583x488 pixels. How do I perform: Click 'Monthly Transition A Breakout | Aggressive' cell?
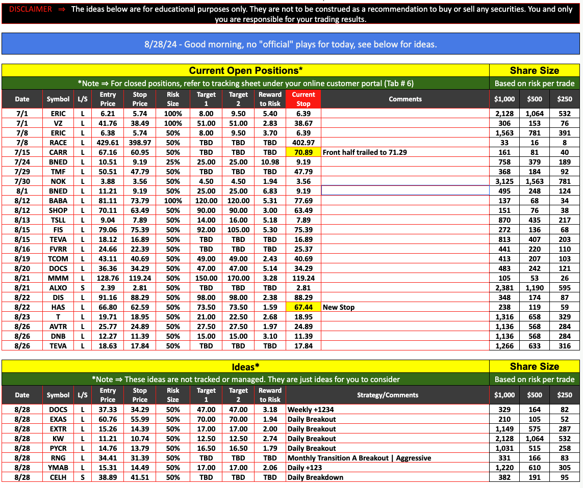(x=360, y=458)
